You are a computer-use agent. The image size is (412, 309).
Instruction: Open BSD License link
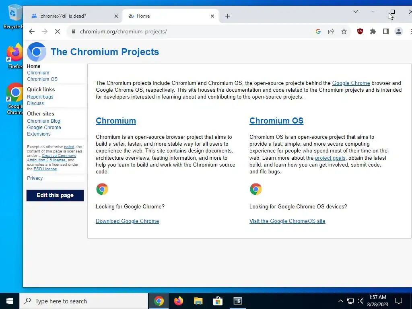pyautogui.click(x=45, y=169)
